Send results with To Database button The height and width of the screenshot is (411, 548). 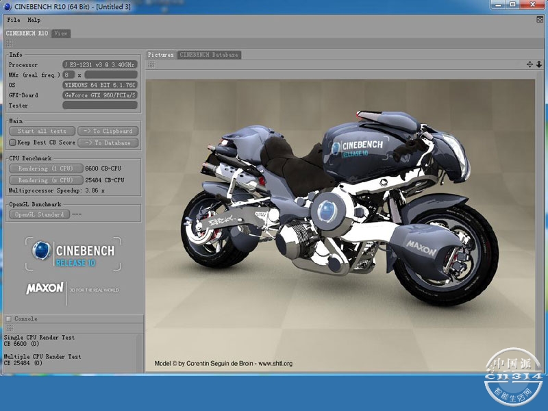tap(108, 142)
